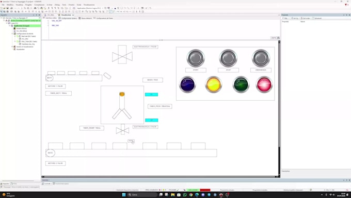This screenshot has width=351, height=198.
Task: Open the Configurazione del frame sub-tab
Action: pos(103,18)
